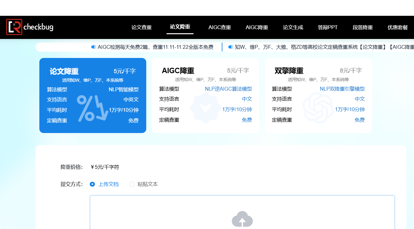Select the 粘贴文本 radio button
The height and width of the screenshot is (229, 414).
(132, 184)
